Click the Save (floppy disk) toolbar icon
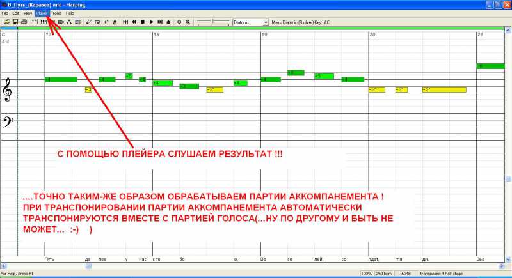This screenshot has height=278, width=512. [15, 22]
